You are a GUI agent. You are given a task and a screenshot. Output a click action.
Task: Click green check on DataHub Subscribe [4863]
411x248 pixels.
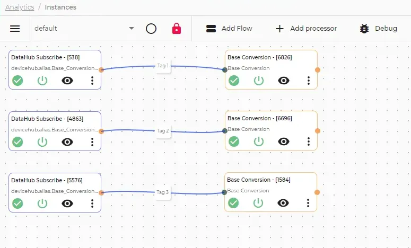click(18, 142)
